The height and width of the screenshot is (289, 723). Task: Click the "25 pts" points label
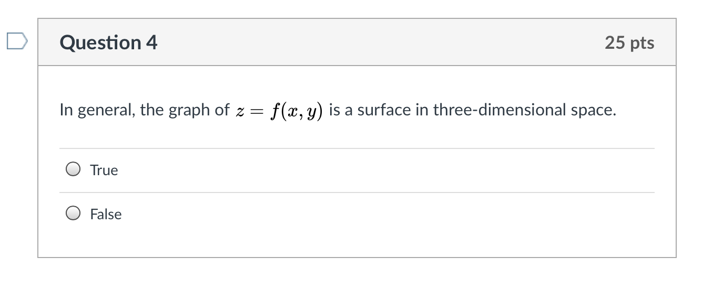coord(629,42)
